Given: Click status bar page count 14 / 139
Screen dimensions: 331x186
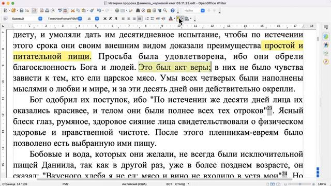Looking at the screenshot, I should coord(15,184).
